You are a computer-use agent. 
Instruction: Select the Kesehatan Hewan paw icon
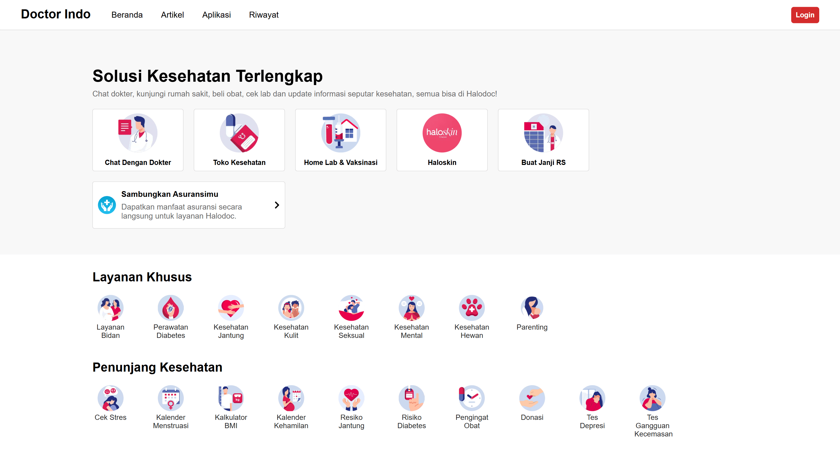tap(471, 308)
